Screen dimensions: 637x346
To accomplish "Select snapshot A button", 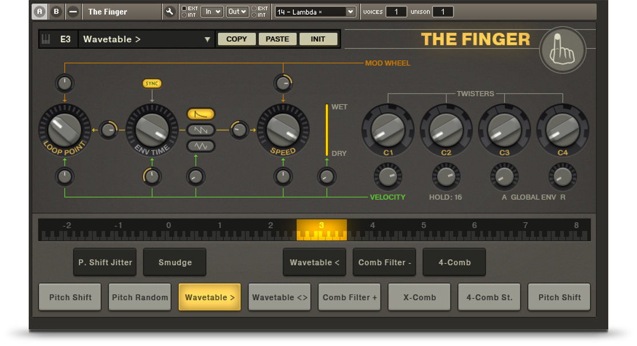I will pos(40,12).
